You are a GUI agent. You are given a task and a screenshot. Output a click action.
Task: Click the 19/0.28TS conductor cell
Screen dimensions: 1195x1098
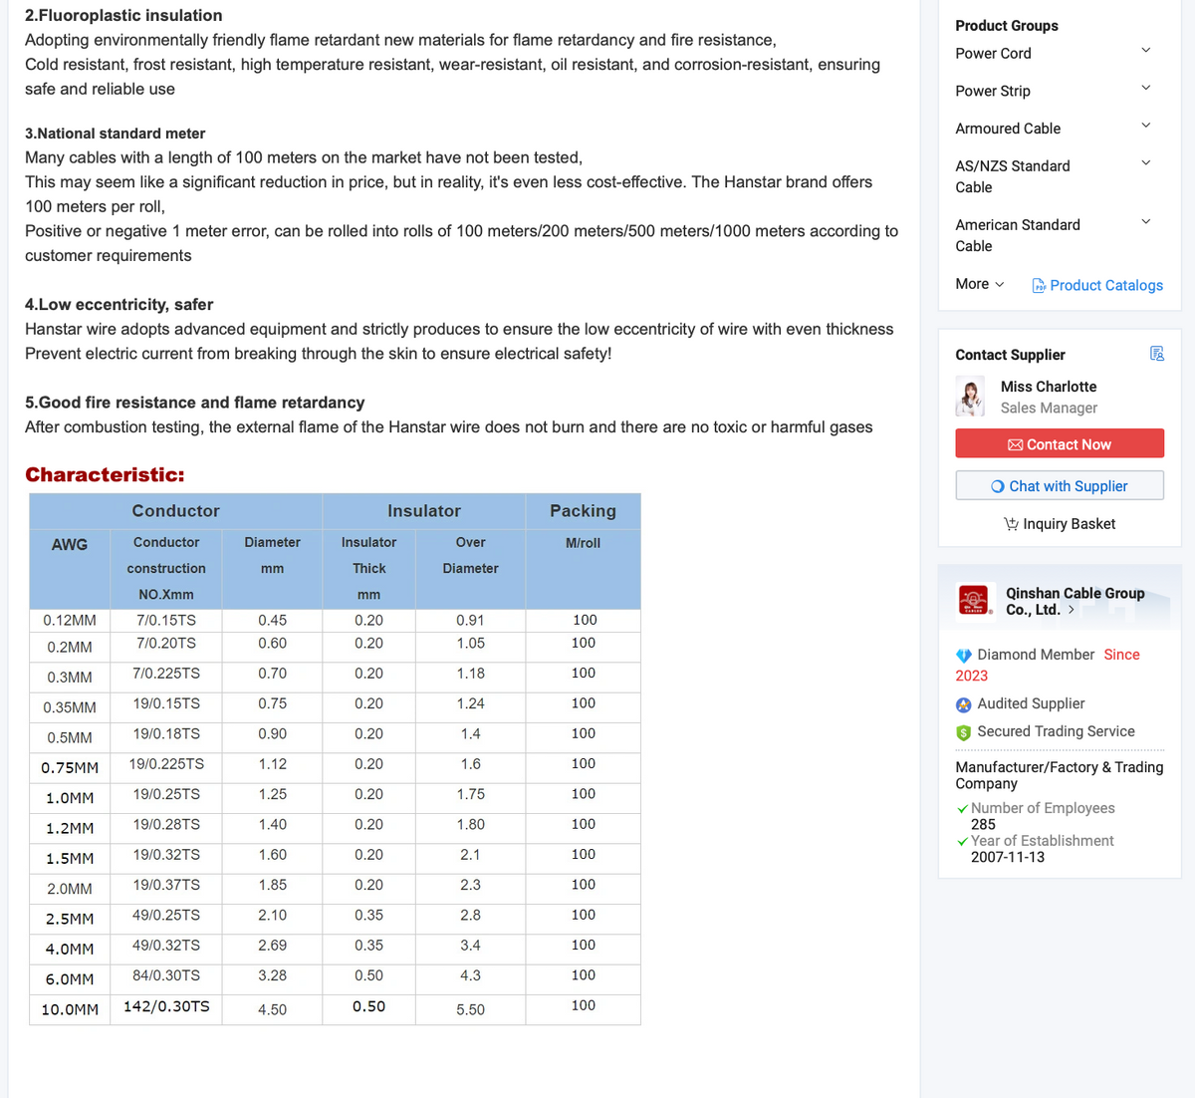(166, 824)
